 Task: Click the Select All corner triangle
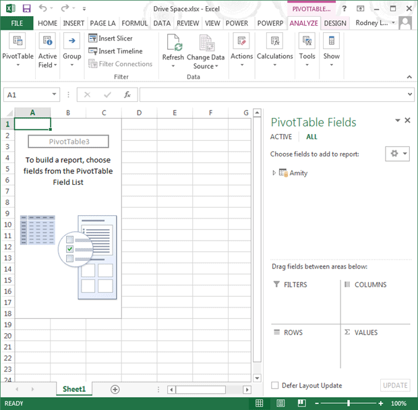coord(9,113)
